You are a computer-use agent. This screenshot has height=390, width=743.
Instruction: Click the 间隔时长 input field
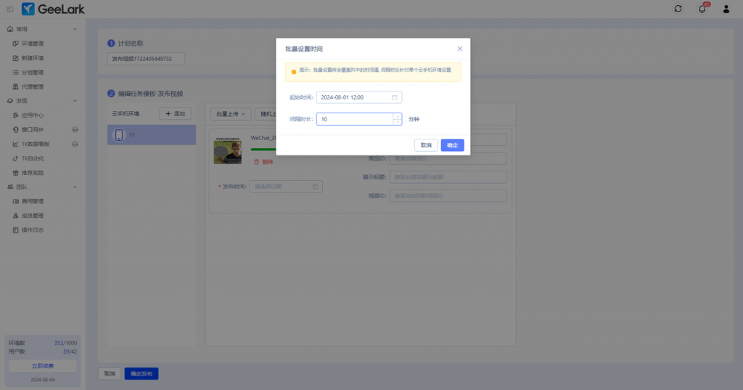[355, 119]
